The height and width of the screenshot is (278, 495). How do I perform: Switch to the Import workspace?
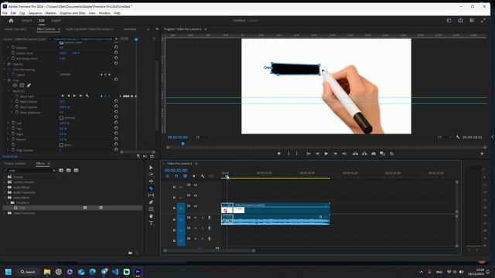(x=26, y=21)
